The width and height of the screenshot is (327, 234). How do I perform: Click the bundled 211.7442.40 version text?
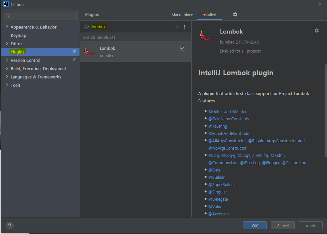pyautogui.click(x=239, y=42)
